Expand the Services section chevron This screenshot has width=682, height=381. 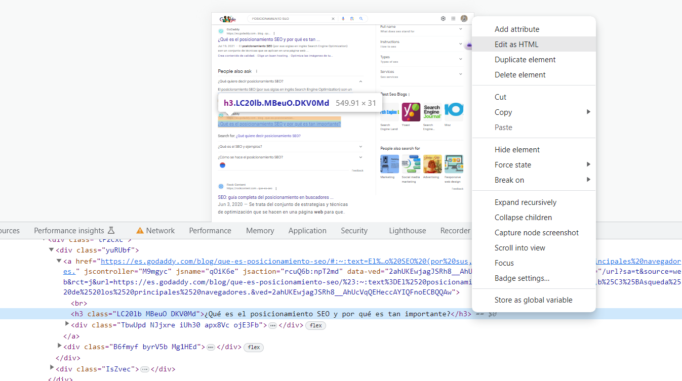(x=461, y=74)
